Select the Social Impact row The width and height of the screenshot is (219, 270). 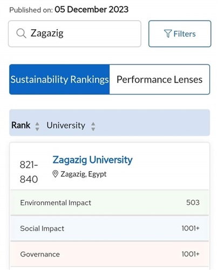pos(109,228)
